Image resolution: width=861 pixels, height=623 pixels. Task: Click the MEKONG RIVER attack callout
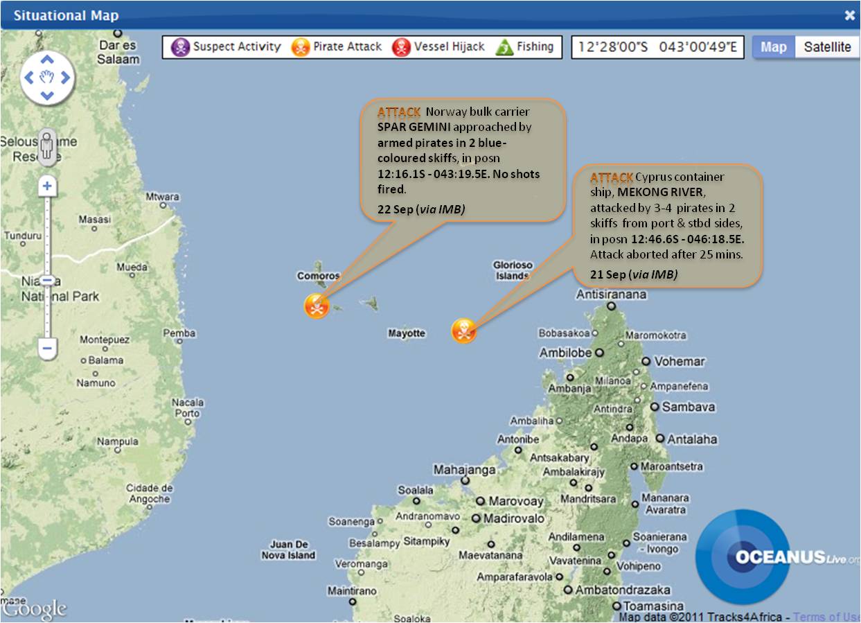click(668, 225)
